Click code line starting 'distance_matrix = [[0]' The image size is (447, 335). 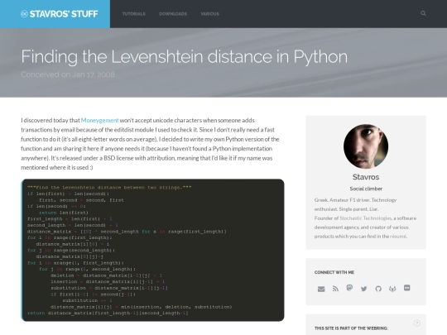[127, 232]
